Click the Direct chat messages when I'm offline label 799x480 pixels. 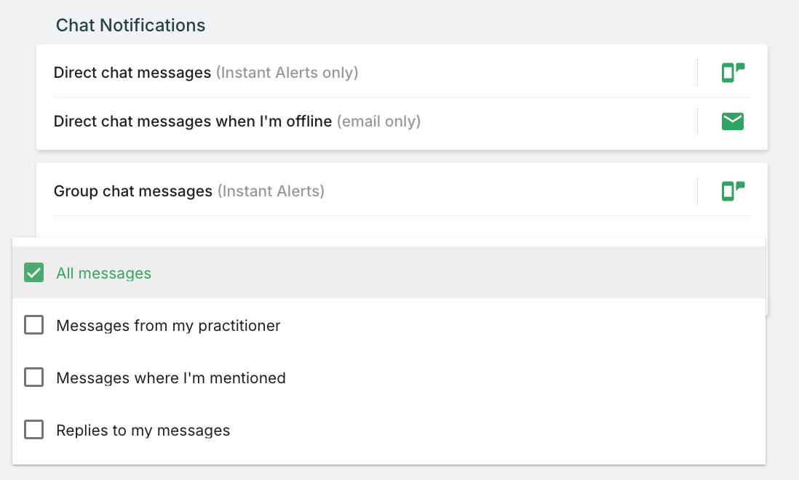192,121
